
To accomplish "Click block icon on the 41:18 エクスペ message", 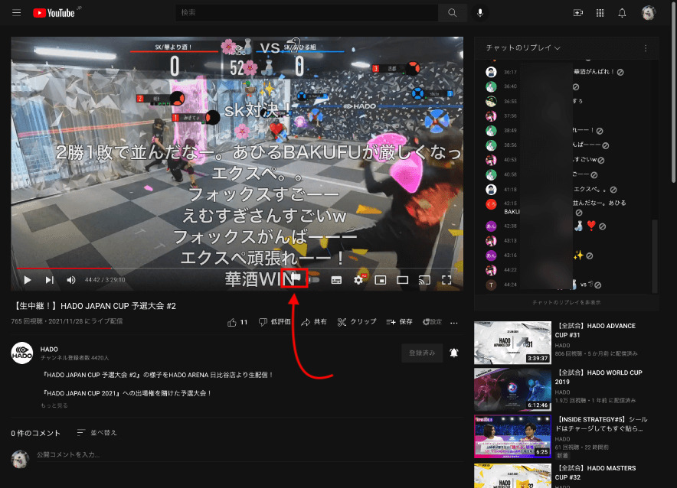I will pyautogui.click(x=613, y=190).
